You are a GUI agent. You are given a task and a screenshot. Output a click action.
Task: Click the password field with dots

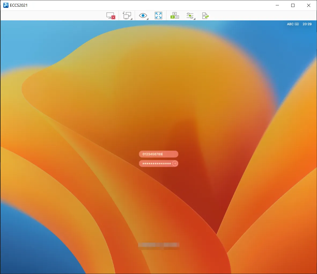pyautogui.click(x=156, y=163)
